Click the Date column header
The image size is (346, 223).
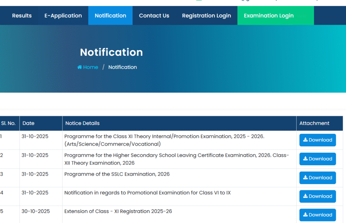coord(28,123)
